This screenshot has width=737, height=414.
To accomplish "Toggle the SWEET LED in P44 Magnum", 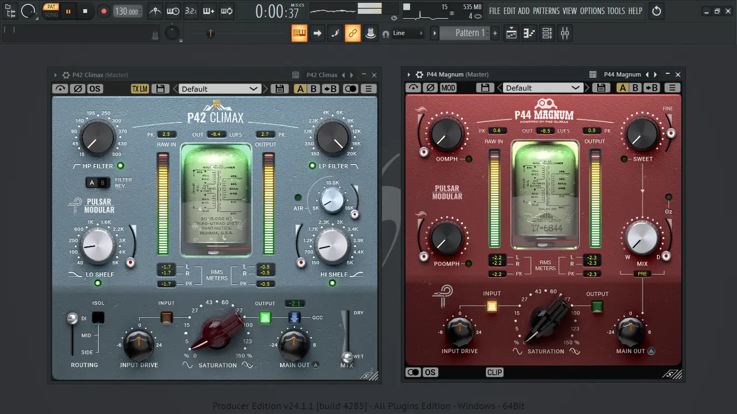I will tap(624, 159).
